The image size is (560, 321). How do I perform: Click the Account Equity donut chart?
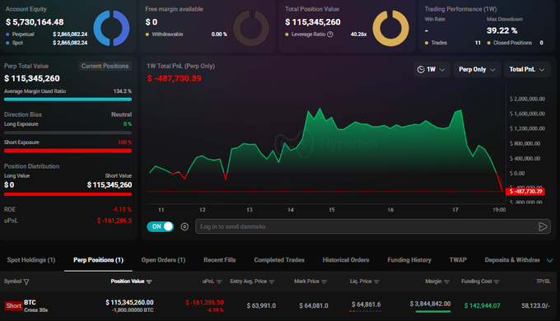coord(111,28)
